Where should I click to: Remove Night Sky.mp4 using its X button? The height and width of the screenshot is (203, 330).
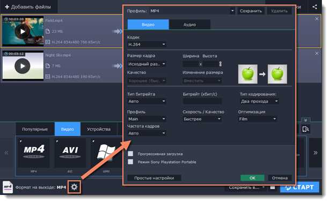(x=317, y=54)
